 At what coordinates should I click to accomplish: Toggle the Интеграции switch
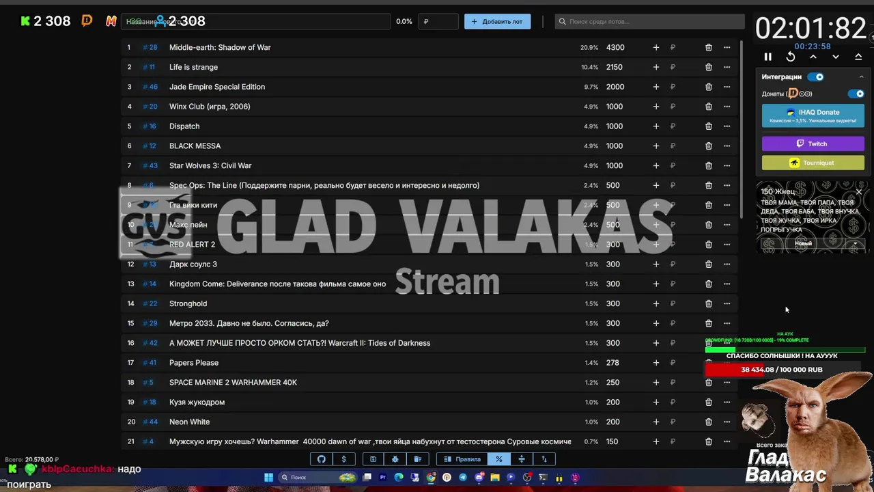pyautogui.click(x=816, y=77)
